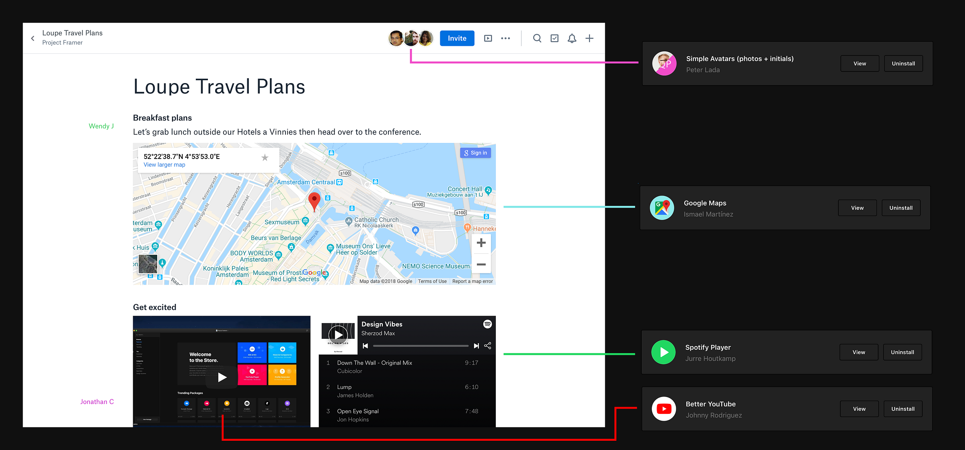Star the map location in the coordinates card
This screenshot has height=450, width=965.
pos(265,158)
